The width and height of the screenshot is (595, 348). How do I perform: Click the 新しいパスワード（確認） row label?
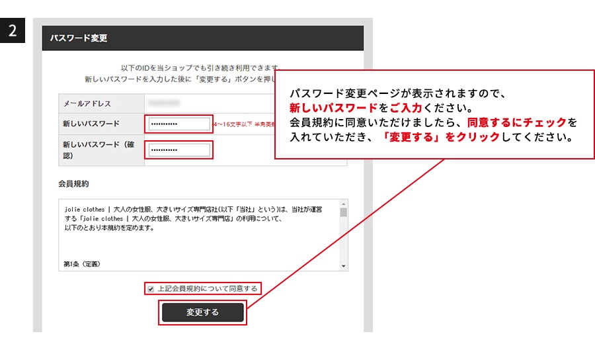(x=98, y=150)
